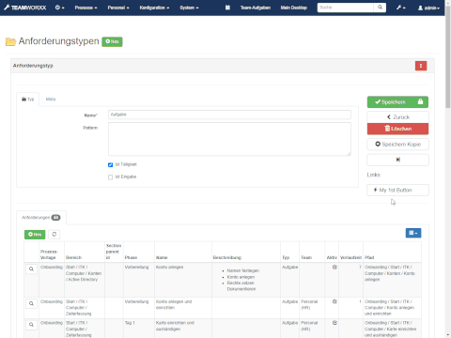Open details magnifier for Konto anlegen und einrichten
This screenshot has height=338, width=451.
[31, 303]
